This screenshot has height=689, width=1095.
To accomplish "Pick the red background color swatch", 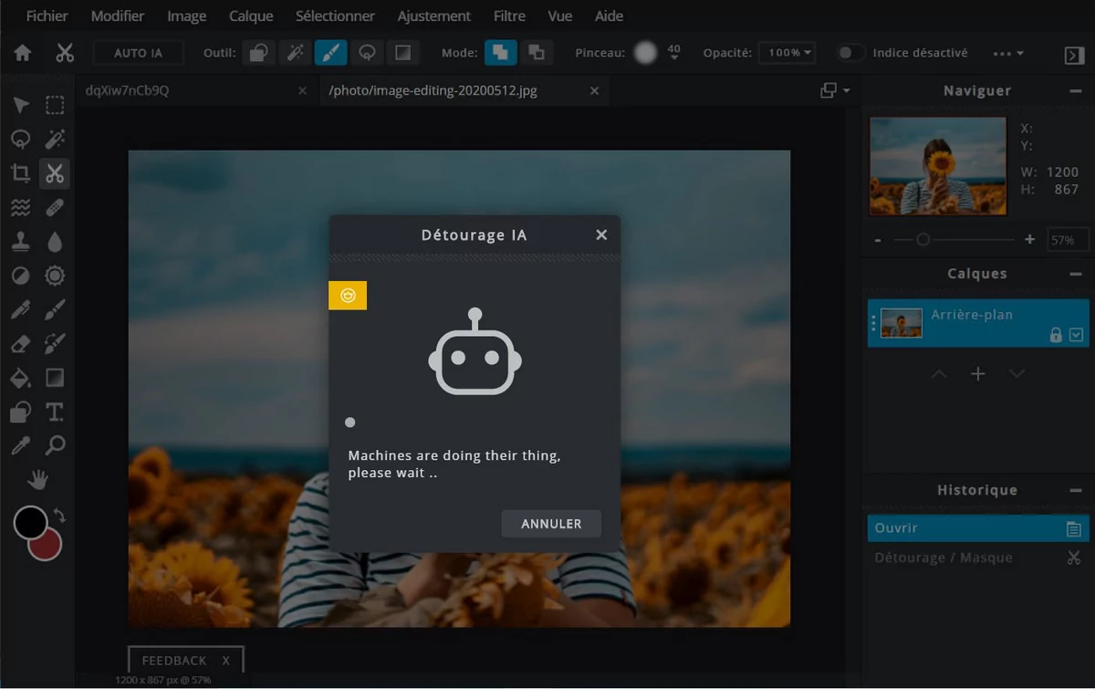I will point(46,545).
